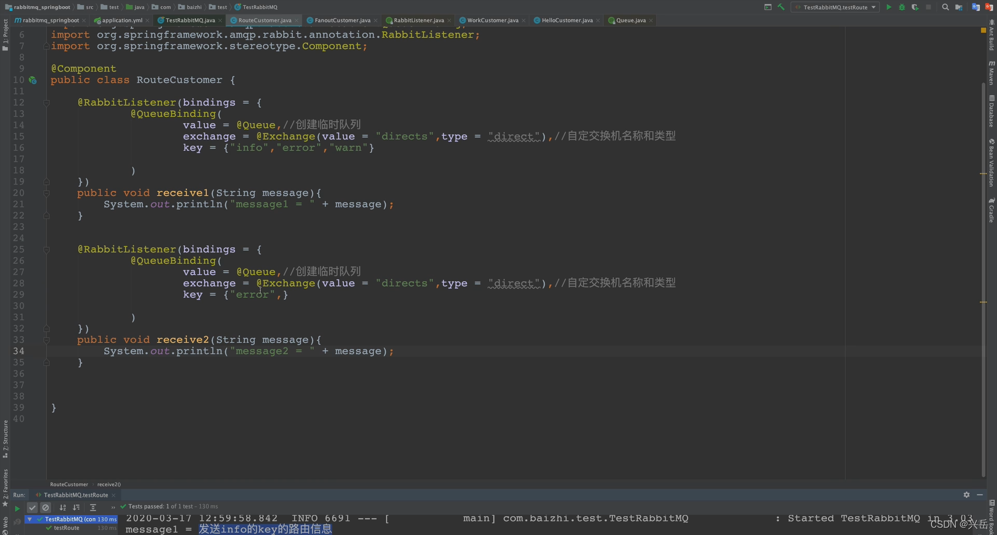Close the Queue.java tab

(651, 20)
